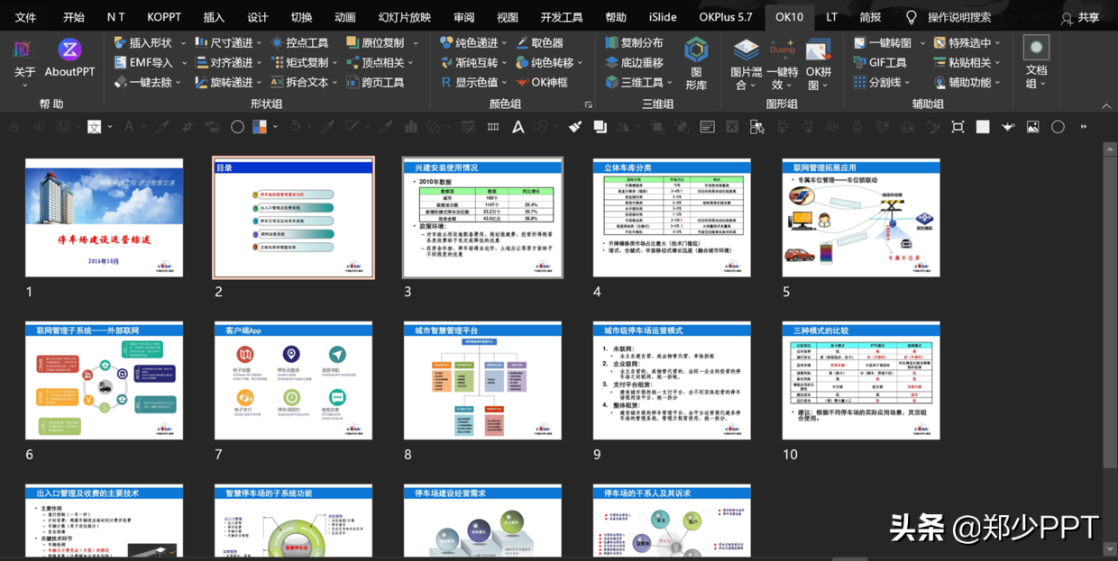This screenshot has height=561, width=1118.
Task: Open the 颜色组 dialog launcher
Action: pyautogui.click(x=588, y=104)
